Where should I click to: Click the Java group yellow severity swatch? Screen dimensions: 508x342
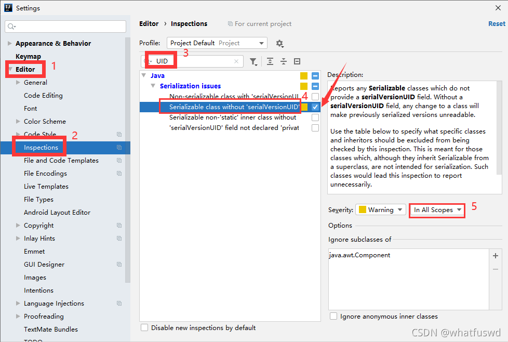(x=304, y=76)
